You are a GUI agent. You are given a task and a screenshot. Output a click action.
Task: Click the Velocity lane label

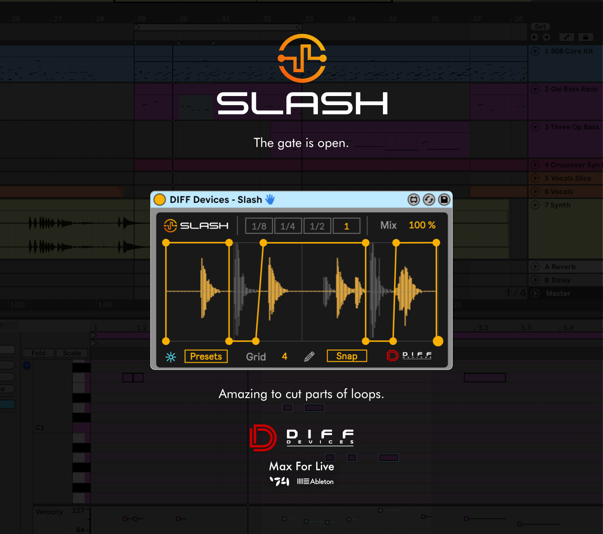(x=49, y=512)
